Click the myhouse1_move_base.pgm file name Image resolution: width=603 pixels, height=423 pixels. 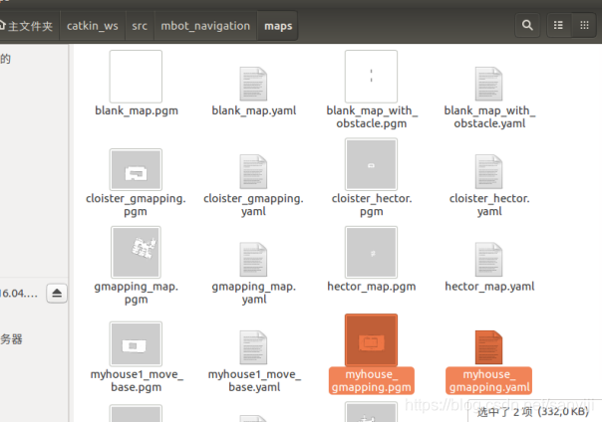coord(137,380)
